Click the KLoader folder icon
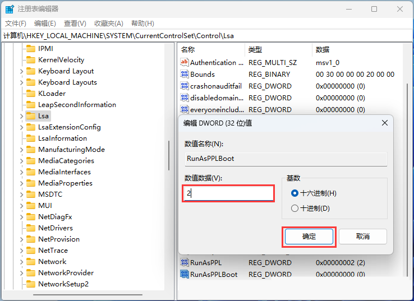 pos(31,94)
